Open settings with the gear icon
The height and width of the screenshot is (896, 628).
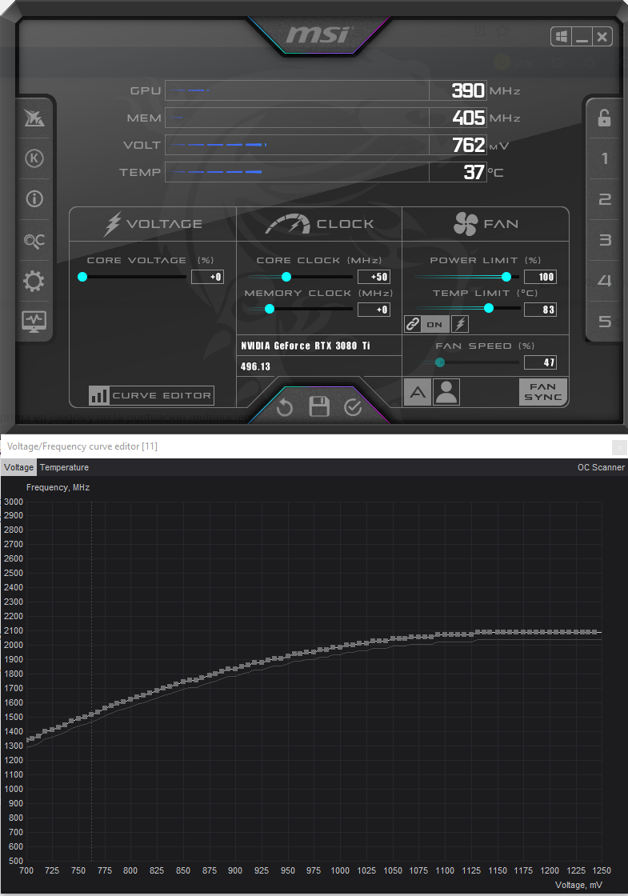pos(34,281)
